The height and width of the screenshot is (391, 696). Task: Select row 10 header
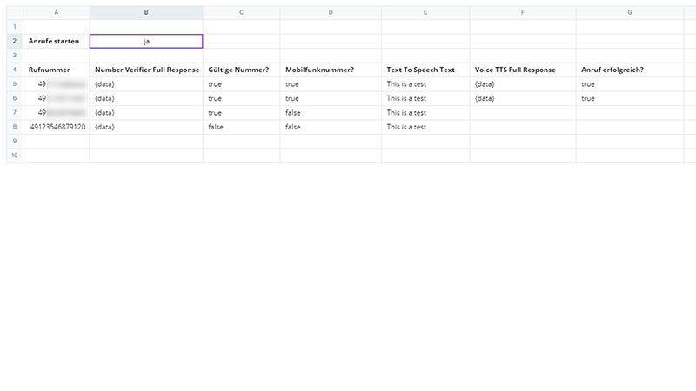coord(14,156)
